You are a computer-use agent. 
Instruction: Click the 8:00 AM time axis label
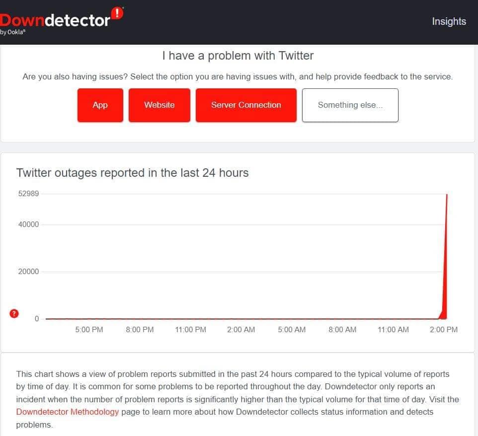[x=342, y=329]
